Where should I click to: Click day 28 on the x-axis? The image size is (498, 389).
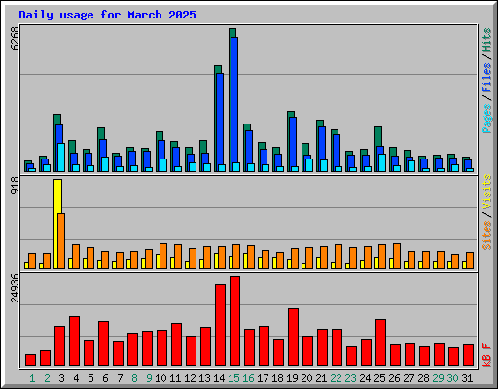click(423, 378)
